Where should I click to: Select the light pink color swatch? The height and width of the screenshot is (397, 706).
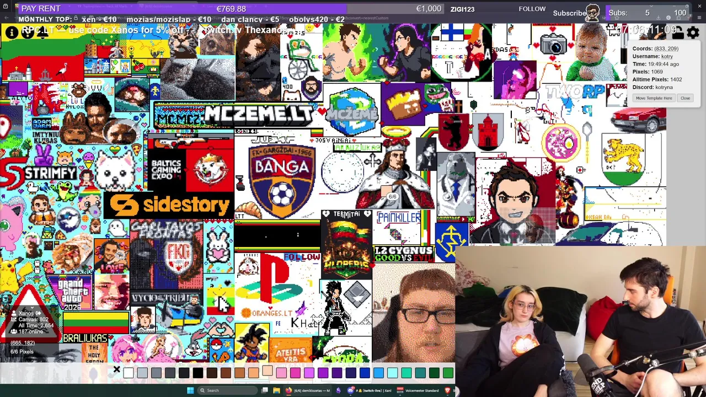(x=281, y=373)
